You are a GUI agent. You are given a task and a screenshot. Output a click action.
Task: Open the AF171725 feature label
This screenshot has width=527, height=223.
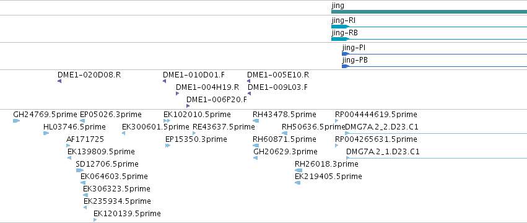pyautogui.click(x=85, y=139)
